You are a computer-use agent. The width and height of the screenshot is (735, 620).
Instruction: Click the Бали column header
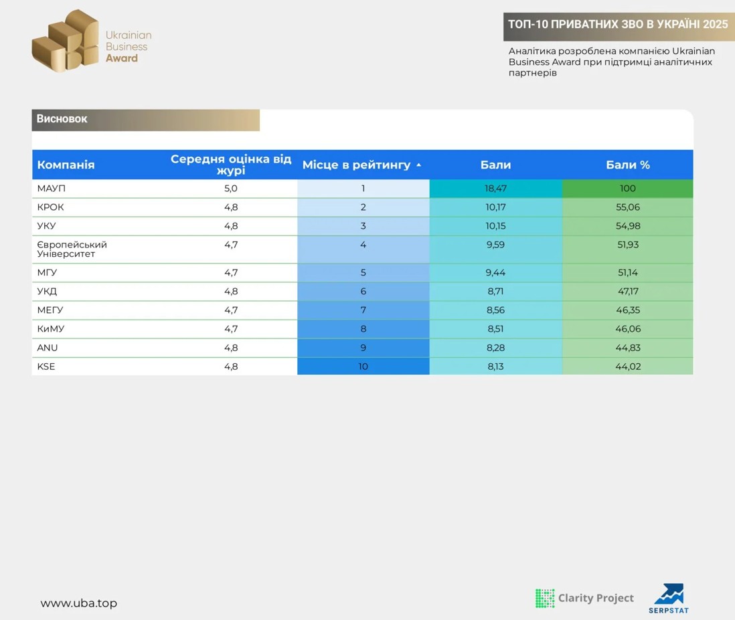pyautogui.click(x=495, y=165)
